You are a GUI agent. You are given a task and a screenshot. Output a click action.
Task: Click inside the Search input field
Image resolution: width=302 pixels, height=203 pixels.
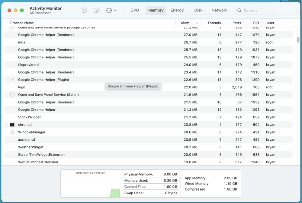point(266,11)
